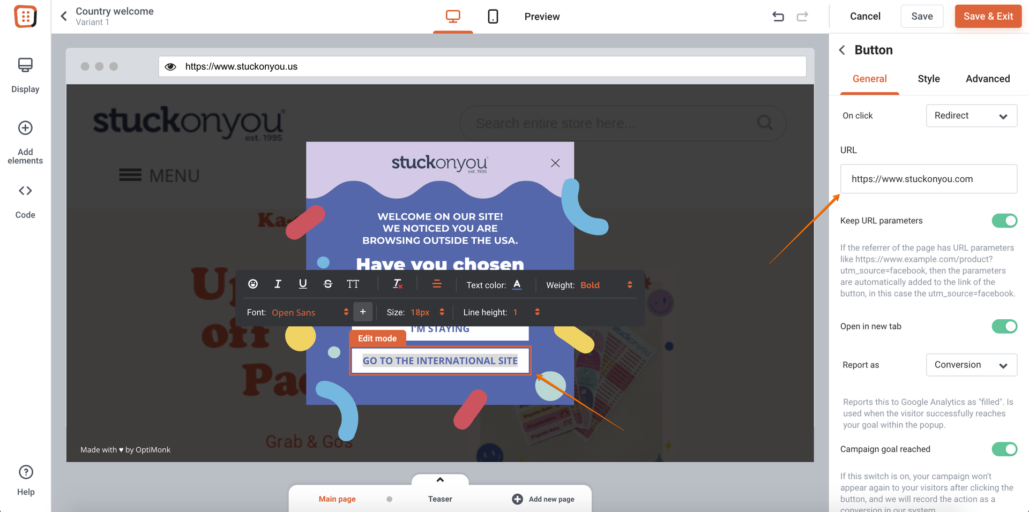Screen dimensions: 1029x512
Task: Underline the selected button text
Action: [x=303, y=284]
